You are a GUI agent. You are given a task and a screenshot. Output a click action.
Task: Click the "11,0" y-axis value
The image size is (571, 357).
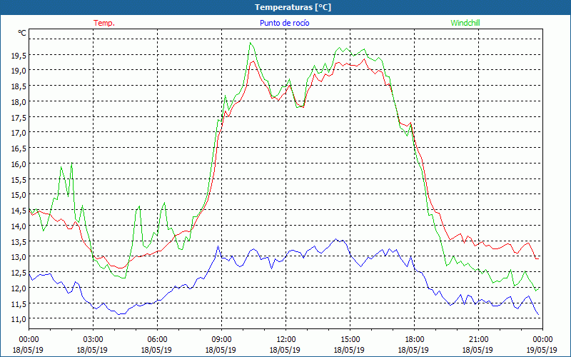coord(20,318)
